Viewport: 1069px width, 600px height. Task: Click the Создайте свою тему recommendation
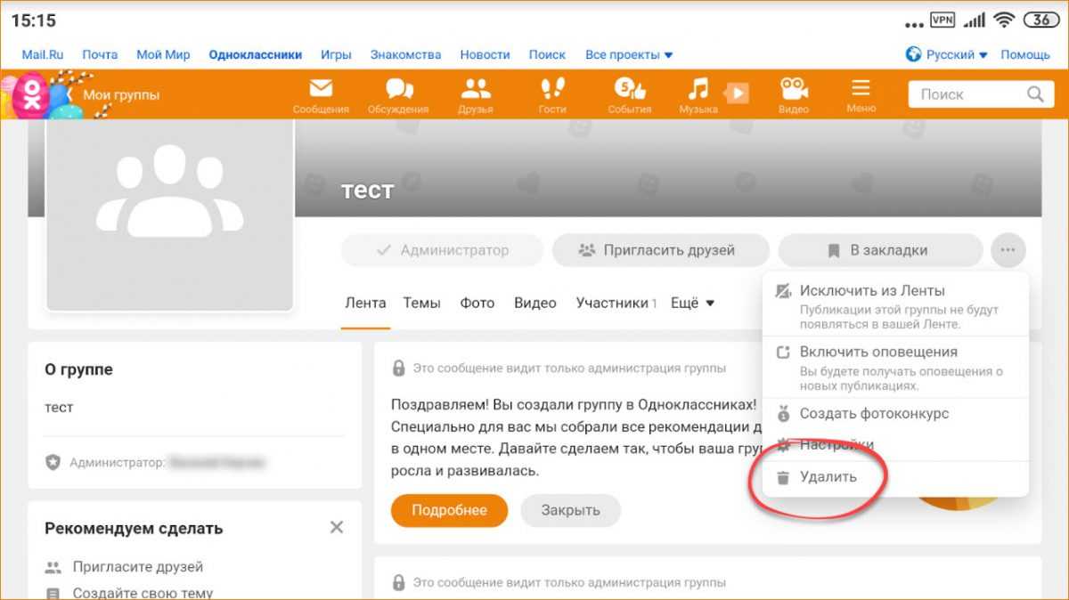(143, 593)
